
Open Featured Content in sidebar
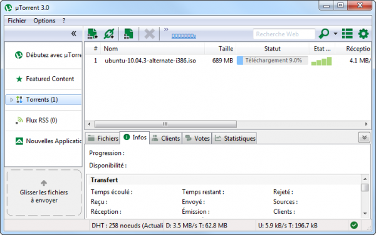43,79
